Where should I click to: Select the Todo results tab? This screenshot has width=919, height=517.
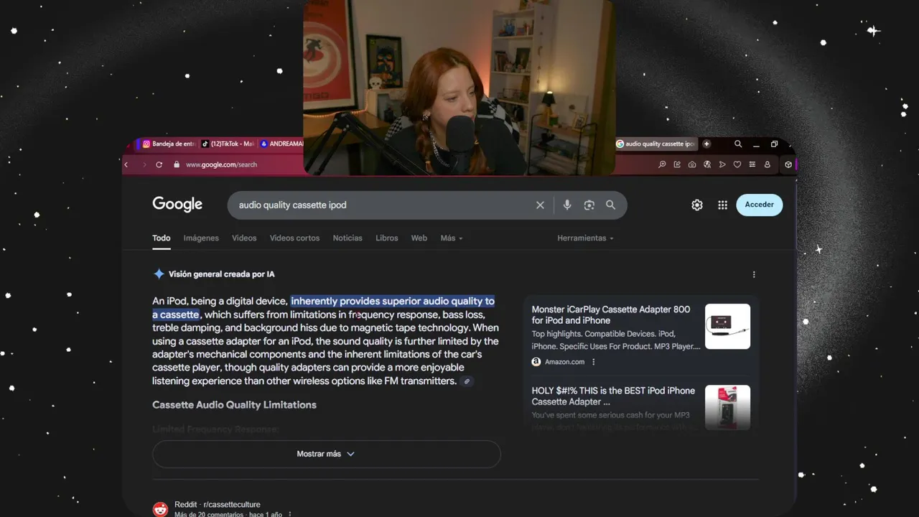click(x=162, y=238)
